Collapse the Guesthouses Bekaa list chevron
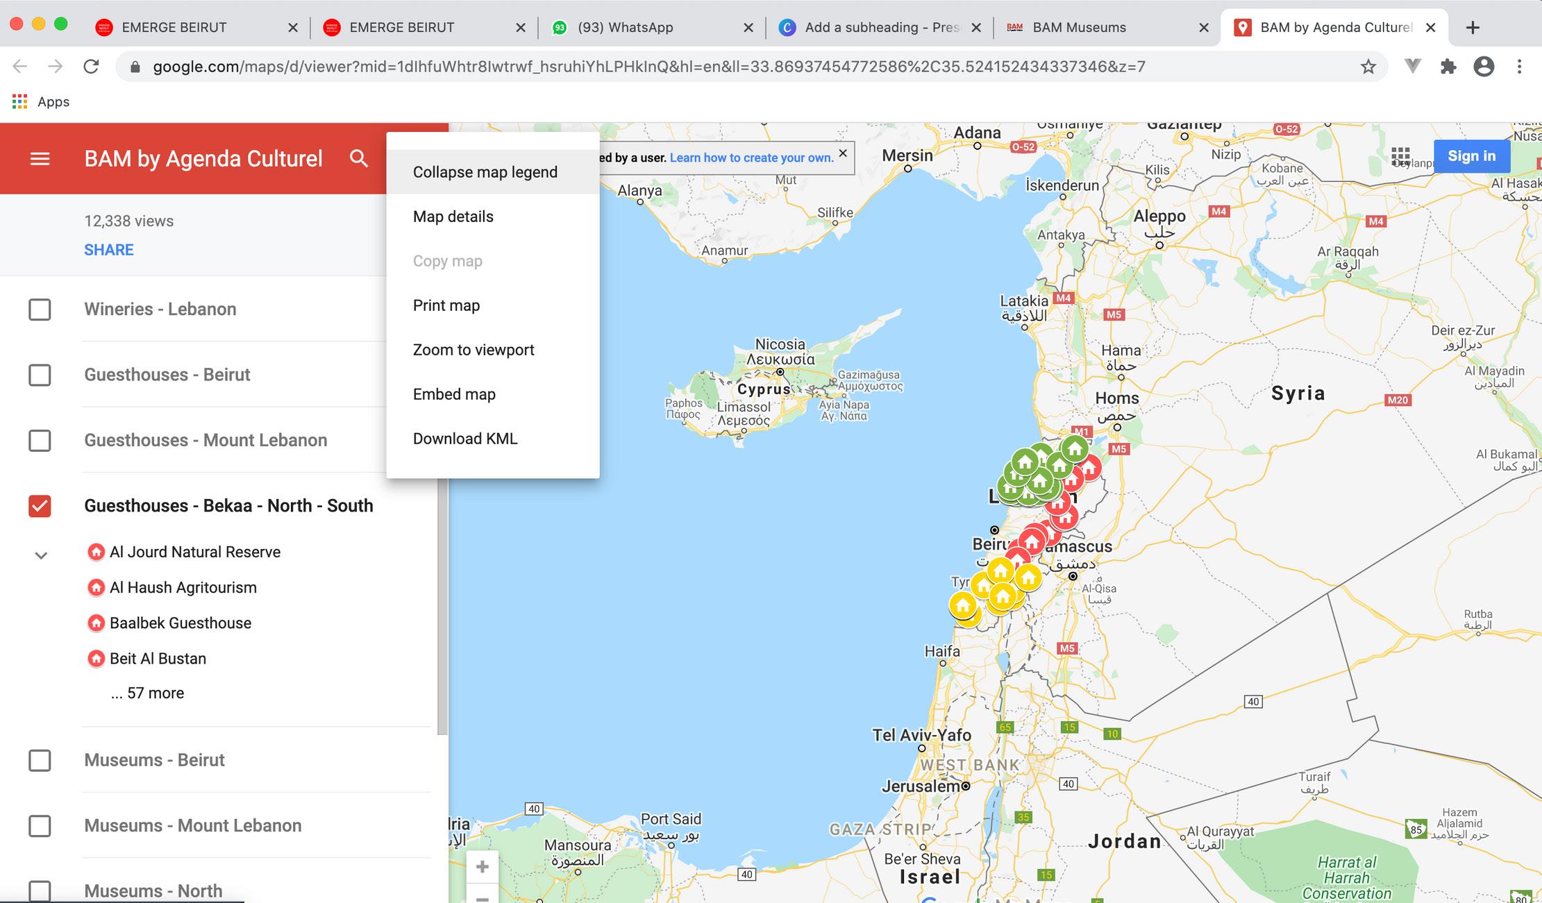1542x903 pixels. pyautogui.click(x=41, y=555)
